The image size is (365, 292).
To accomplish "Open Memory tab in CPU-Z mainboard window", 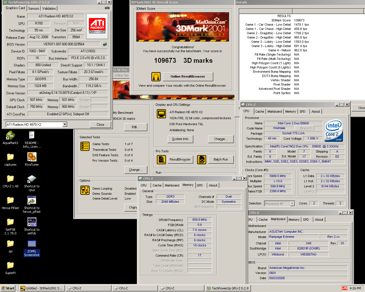I will click(294, 220).
